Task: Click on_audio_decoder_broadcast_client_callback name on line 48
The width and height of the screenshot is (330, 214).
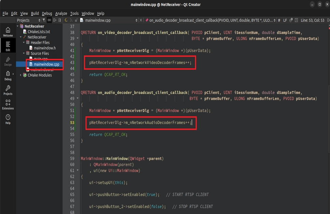Action: tap(143, 92)
